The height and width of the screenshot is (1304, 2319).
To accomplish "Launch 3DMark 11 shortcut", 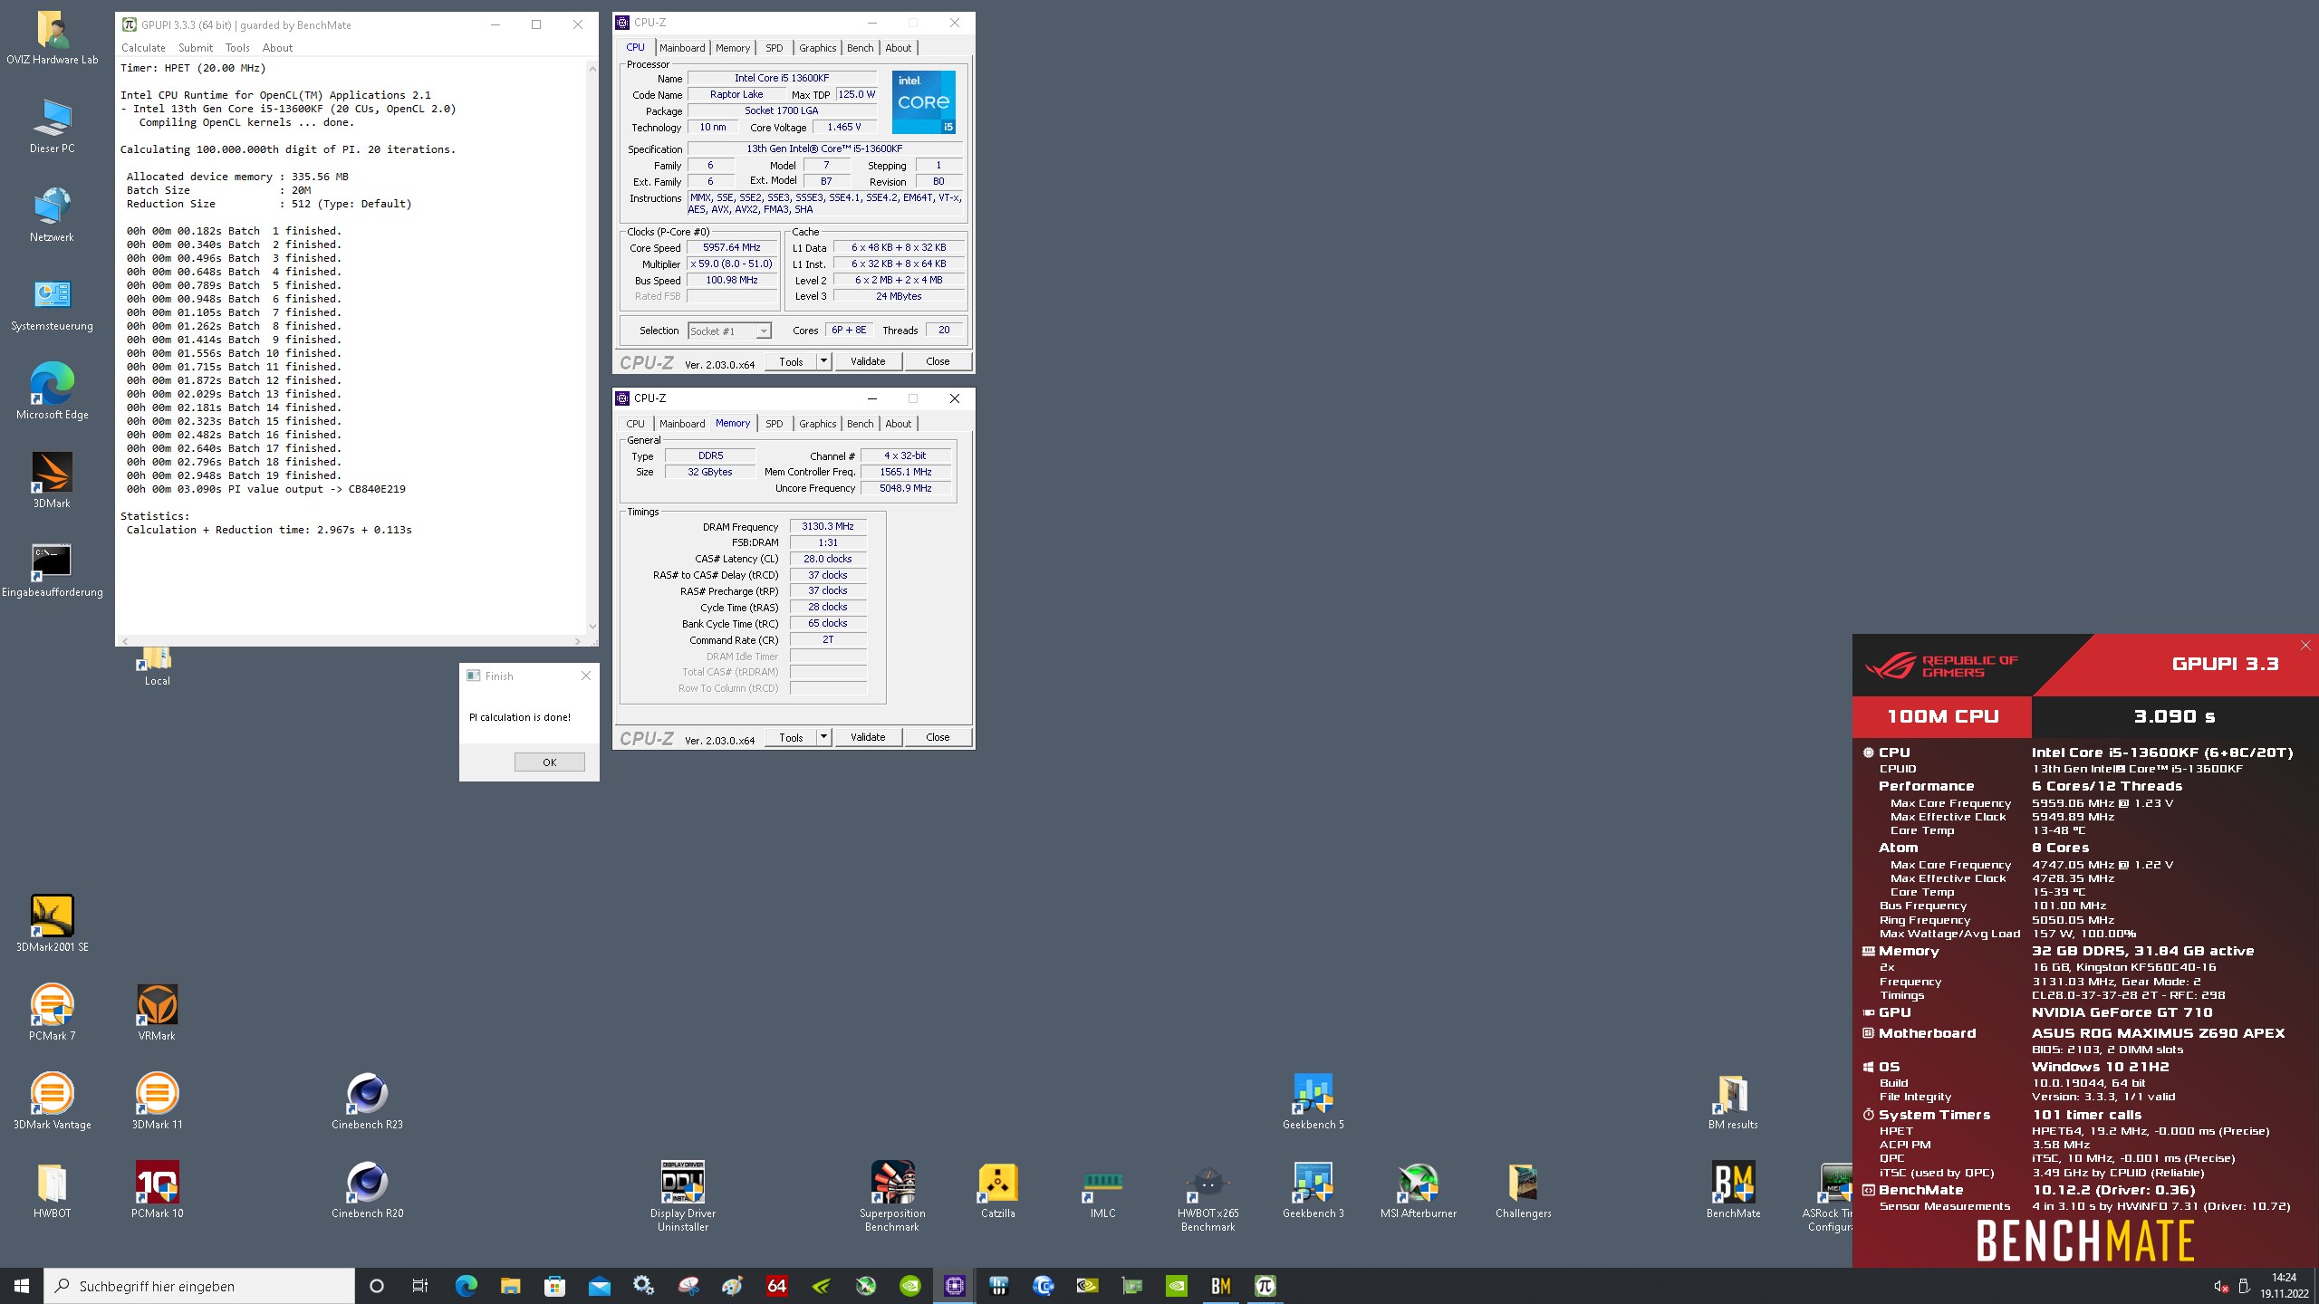I will [x=157, y=1102].
